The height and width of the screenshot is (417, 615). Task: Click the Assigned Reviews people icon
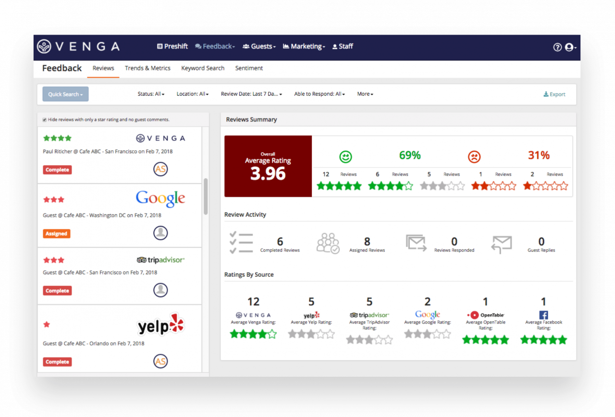click(x=328, y=244)
